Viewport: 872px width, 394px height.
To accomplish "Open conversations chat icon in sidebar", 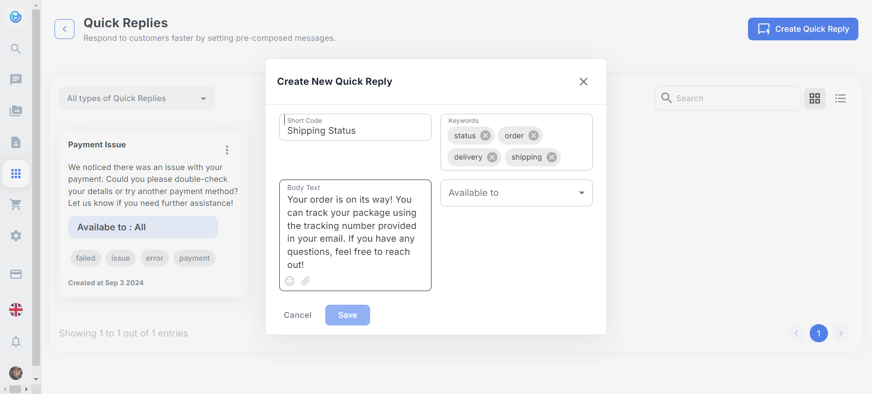I will (16, 80).
